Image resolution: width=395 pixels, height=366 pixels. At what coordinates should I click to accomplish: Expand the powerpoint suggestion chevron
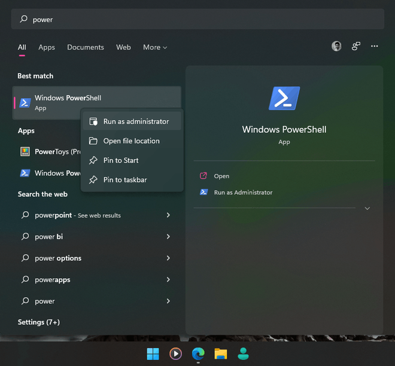tap(168, 215)
